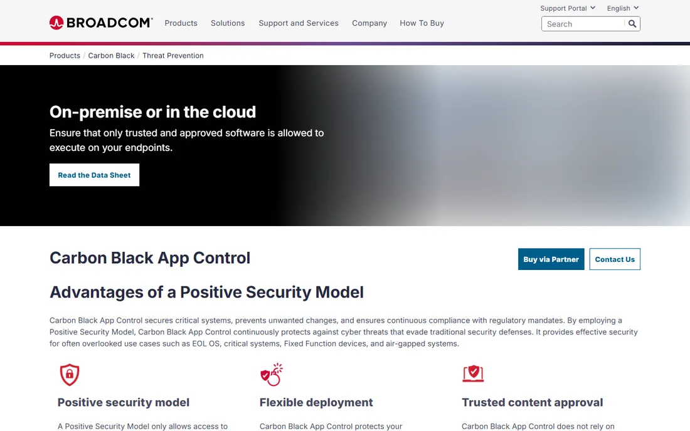
Task: Open the How To Buy menu
Action: point(422,23)
